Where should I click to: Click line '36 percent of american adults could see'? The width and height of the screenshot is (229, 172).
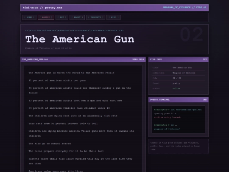(80, 90)
